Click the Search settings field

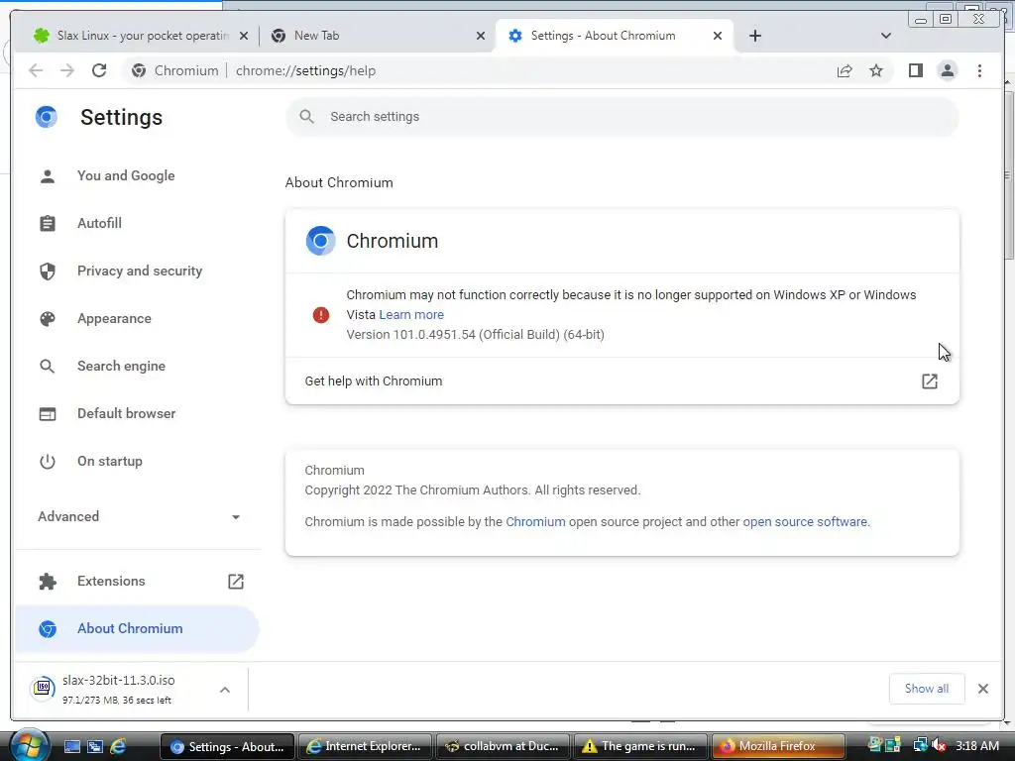pos(621,117)
